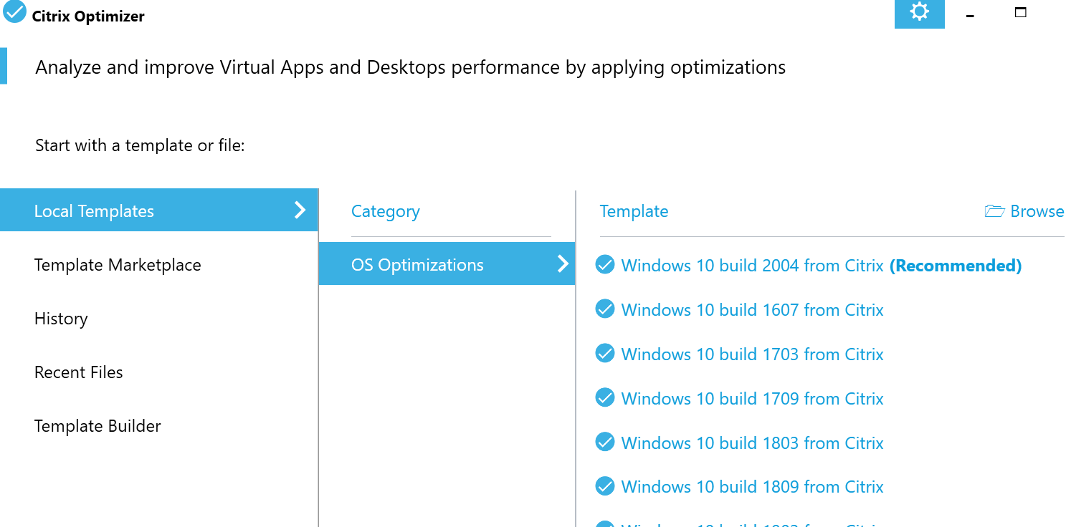
Task: Select the OS Optimizations category
Action: 447,263
